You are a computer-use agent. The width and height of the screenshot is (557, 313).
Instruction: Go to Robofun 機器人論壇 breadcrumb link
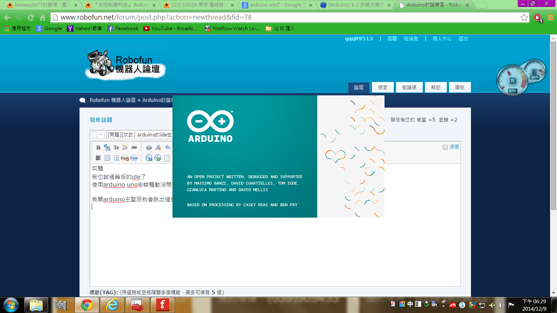click(113, 100)
